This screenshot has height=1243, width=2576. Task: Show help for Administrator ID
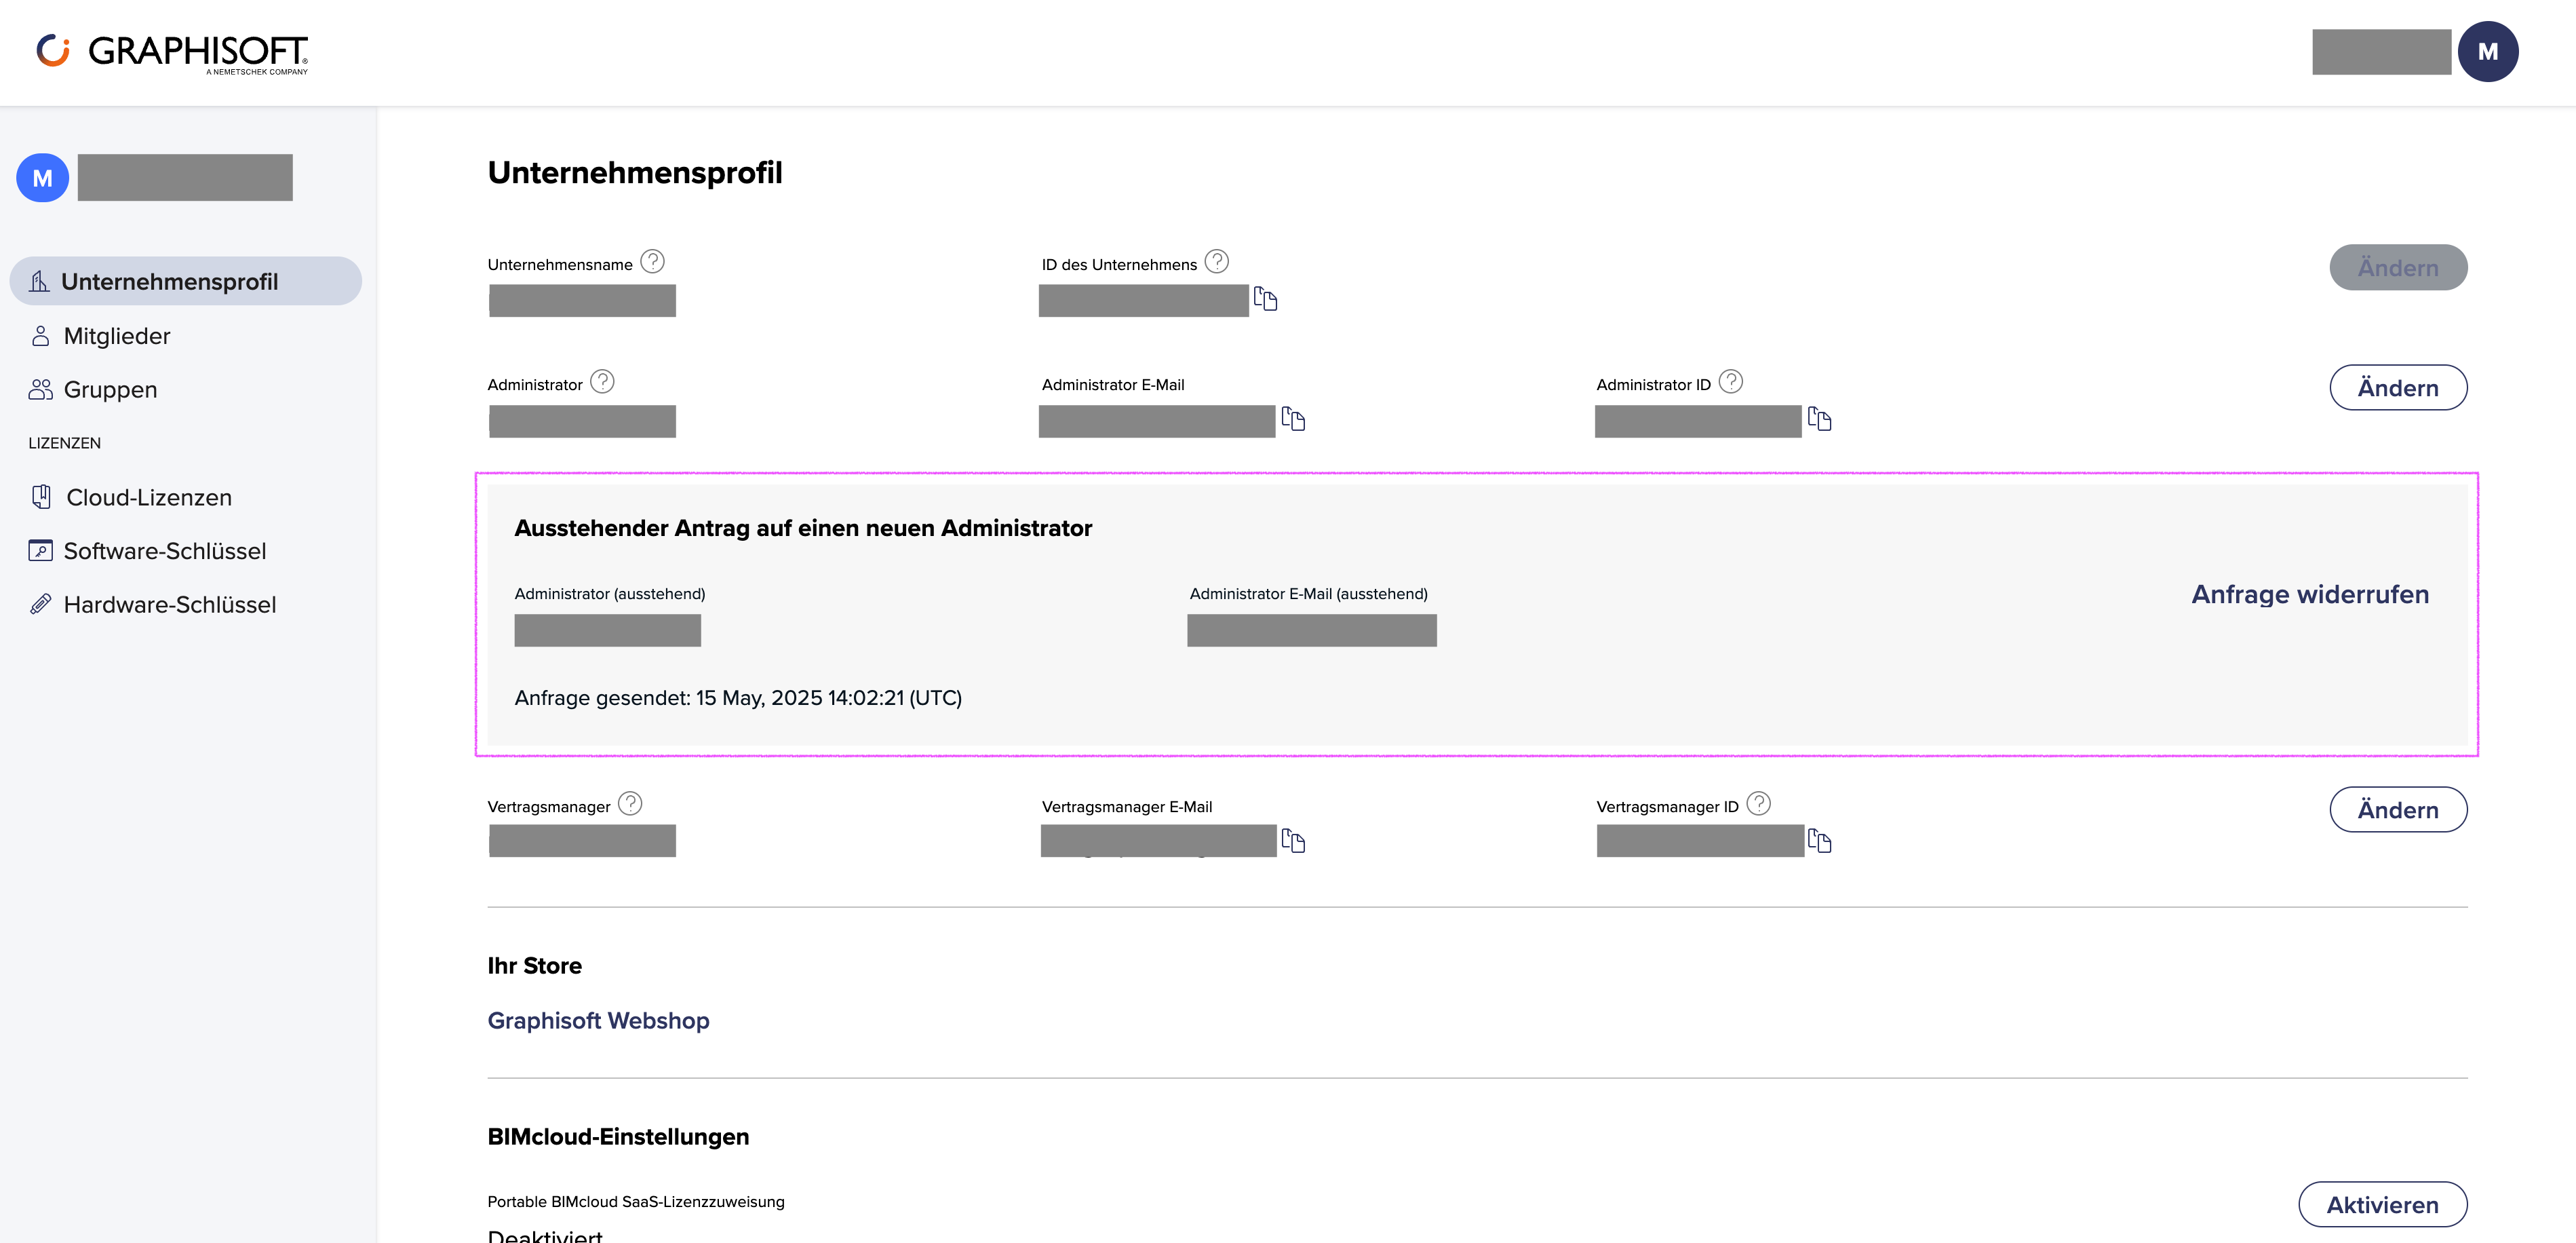[1731, 382]
